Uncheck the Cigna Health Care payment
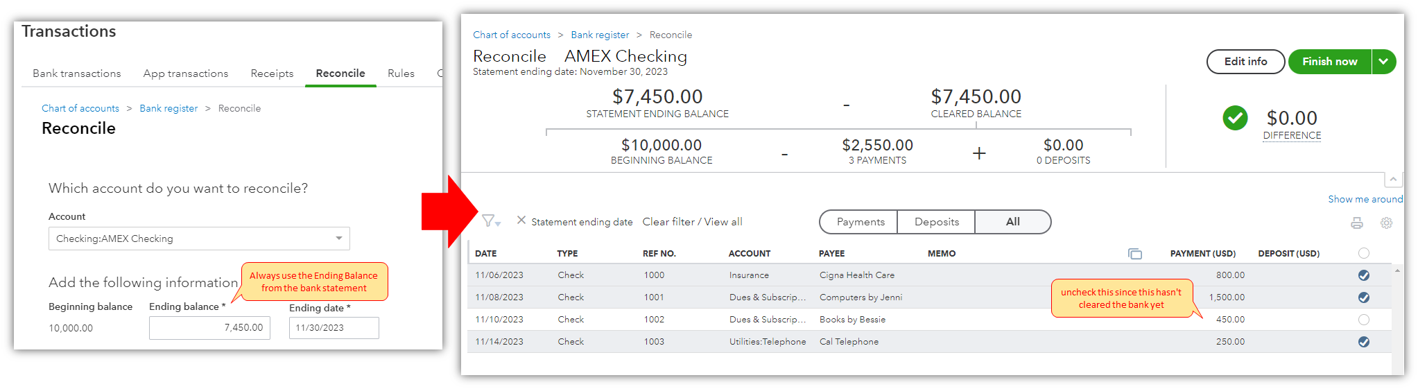Image resolution: width=1418 pixels, height=389 pixels. (x=1364, y=275)
